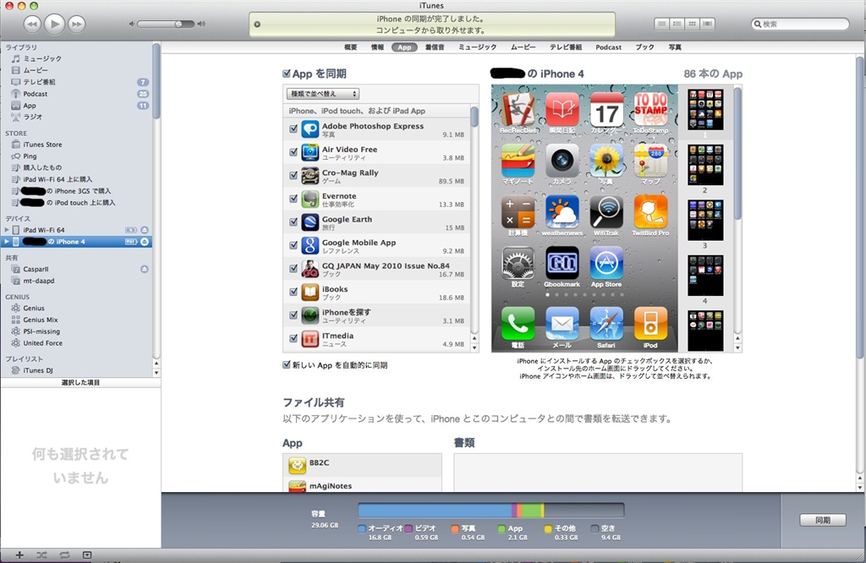Click the add playlist plus icon
The image size is (866, 563).
coord(19,555)
